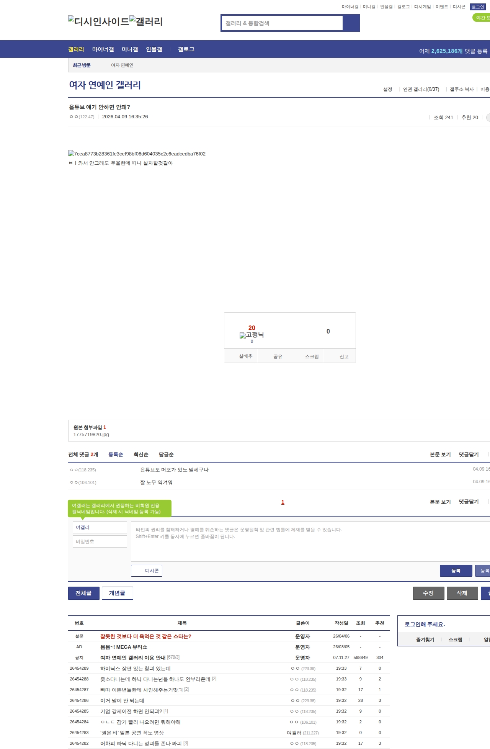Click comment 옵튜브도 머포가 있노 말세구나
Image resolution: width=490 pixels, height=749 pixels.
point(174,470)
